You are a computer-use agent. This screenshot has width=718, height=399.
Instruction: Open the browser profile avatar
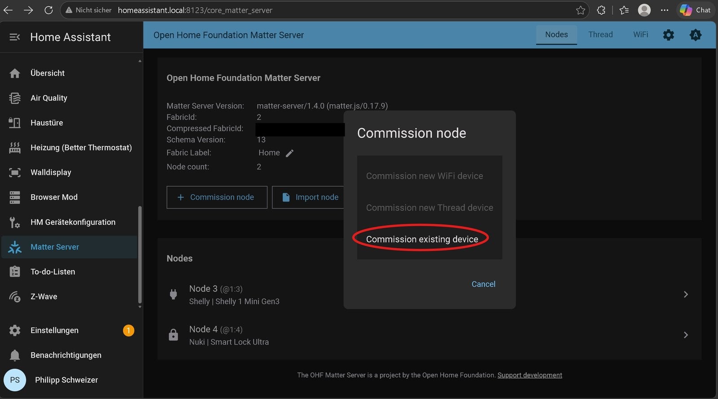tap(644, 10)
